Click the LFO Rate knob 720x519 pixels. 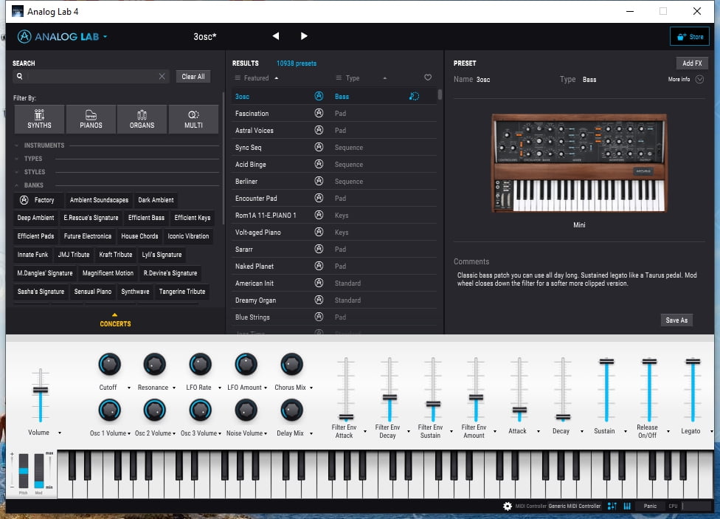click(200, 365)
